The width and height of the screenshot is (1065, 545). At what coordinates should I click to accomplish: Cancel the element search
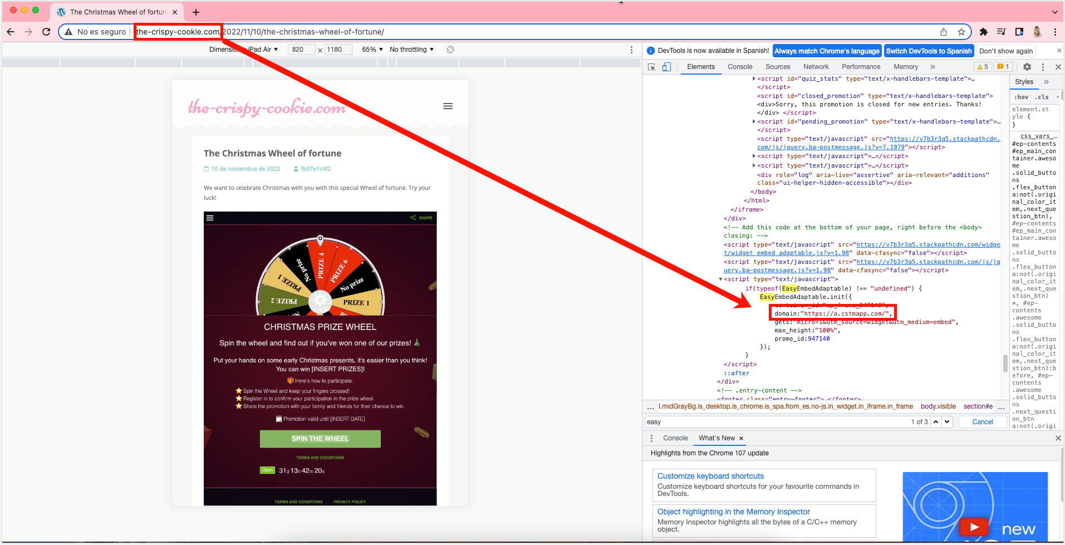tap(983, 422)
